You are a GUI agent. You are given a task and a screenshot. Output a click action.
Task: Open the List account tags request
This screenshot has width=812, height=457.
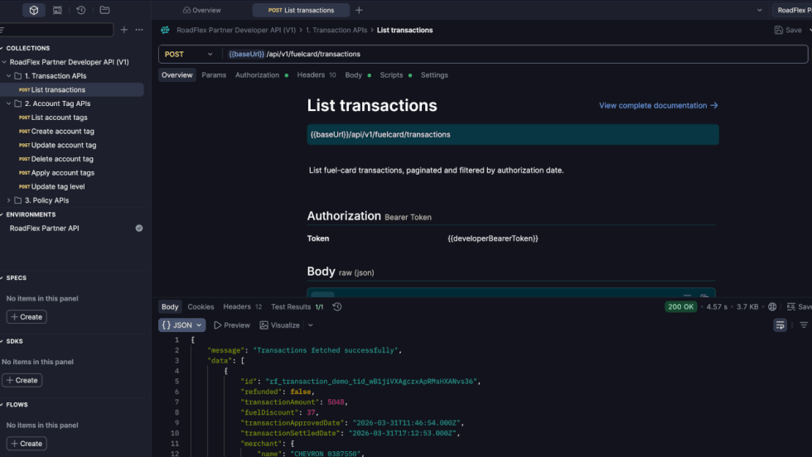pyautogui.click(x=59, y=118)
